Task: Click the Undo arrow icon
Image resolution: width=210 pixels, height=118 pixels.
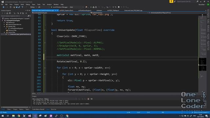Action: point(22,7)
